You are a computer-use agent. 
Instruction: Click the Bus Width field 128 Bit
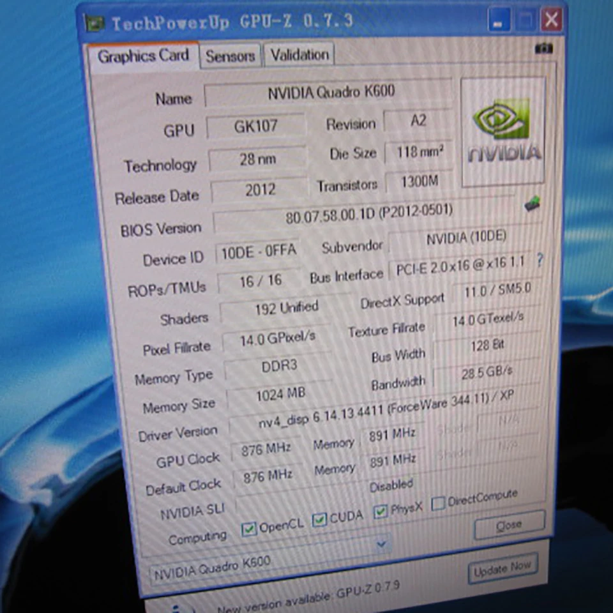click(x=487, y=345)
